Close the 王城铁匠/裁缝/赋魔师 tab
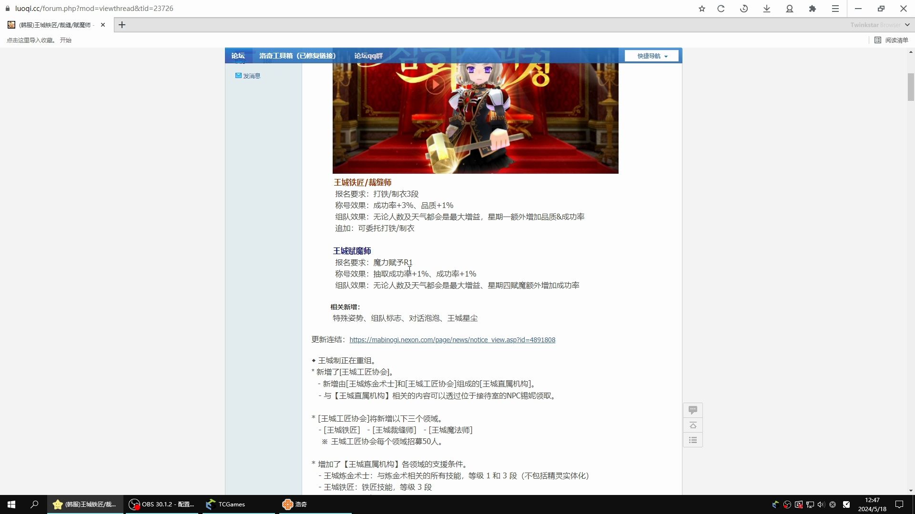 (x=103, y=25)
